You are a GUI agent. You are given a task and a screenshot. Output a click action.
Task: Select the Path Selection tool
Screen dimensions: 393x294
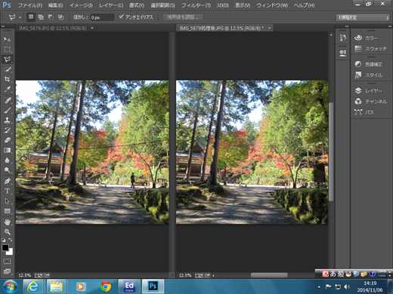[x=8, y=201]
